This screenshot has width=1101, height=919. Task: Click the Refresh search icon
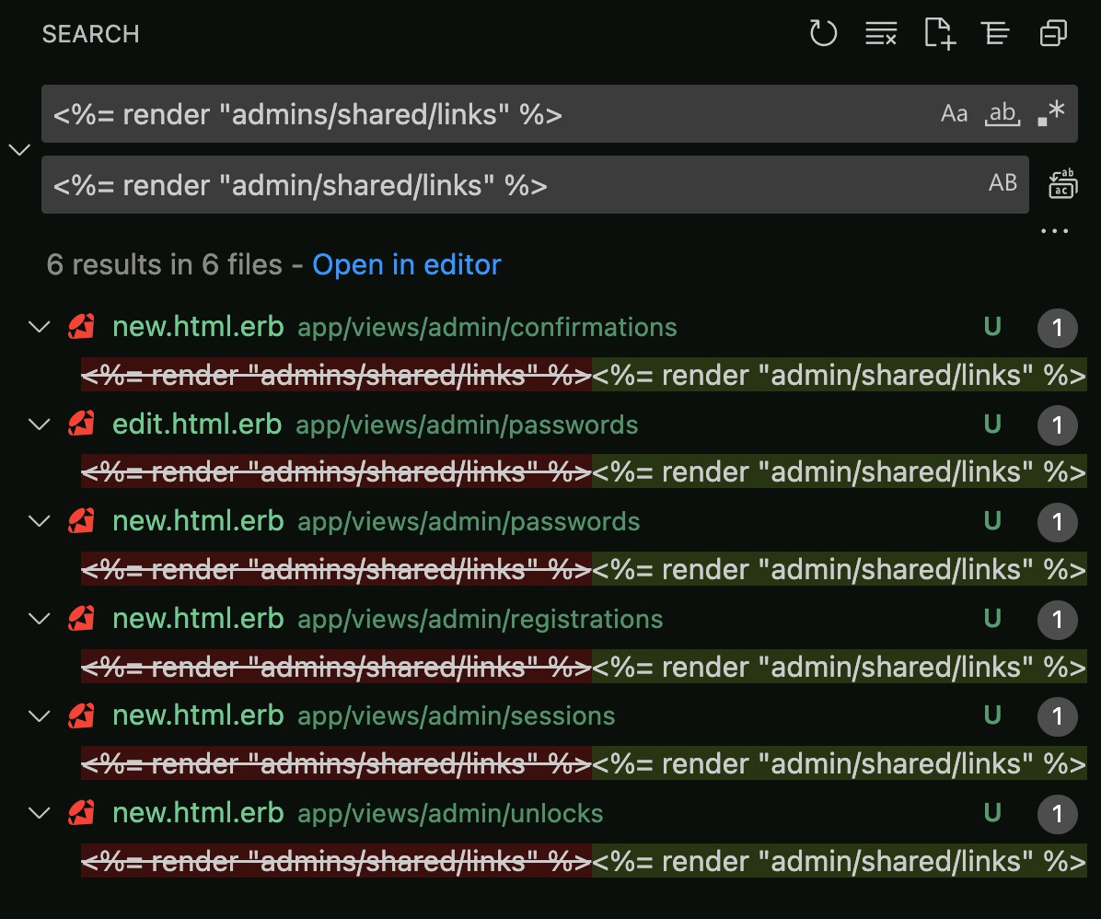click(824, 34)
